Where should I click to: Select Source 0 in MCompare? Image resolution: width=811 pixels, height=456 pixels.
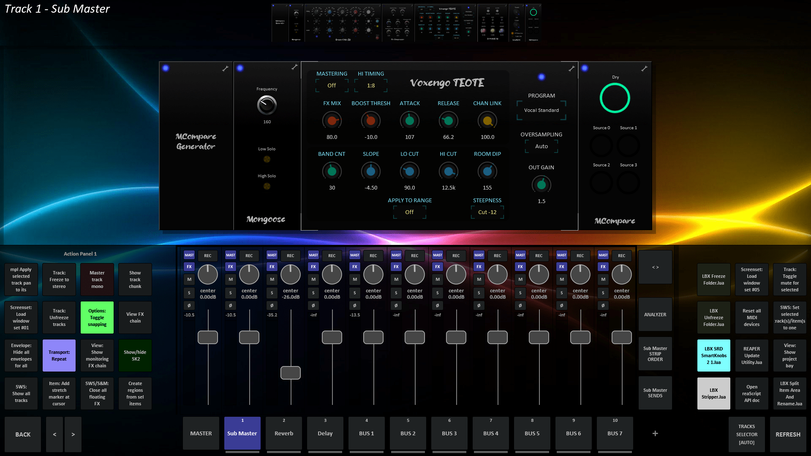click(601, 146)
